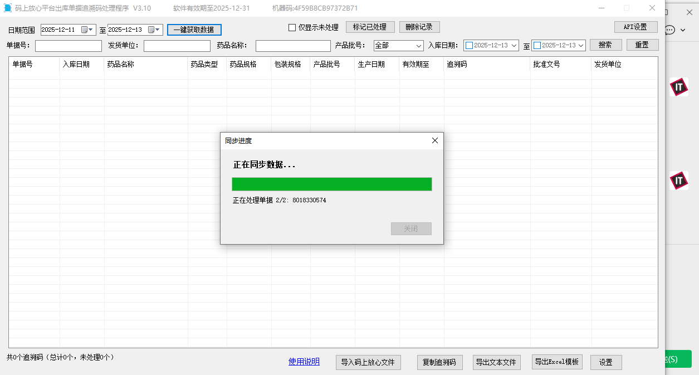Open the 使用说明 link
The height and width of the screenshot is (375, 699).
click(x=304, y=362)
